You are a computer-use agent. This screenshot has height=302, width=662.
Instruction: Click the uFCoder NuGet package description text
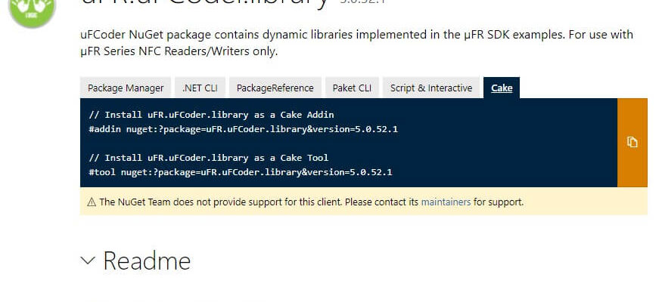tap(356, 43)
